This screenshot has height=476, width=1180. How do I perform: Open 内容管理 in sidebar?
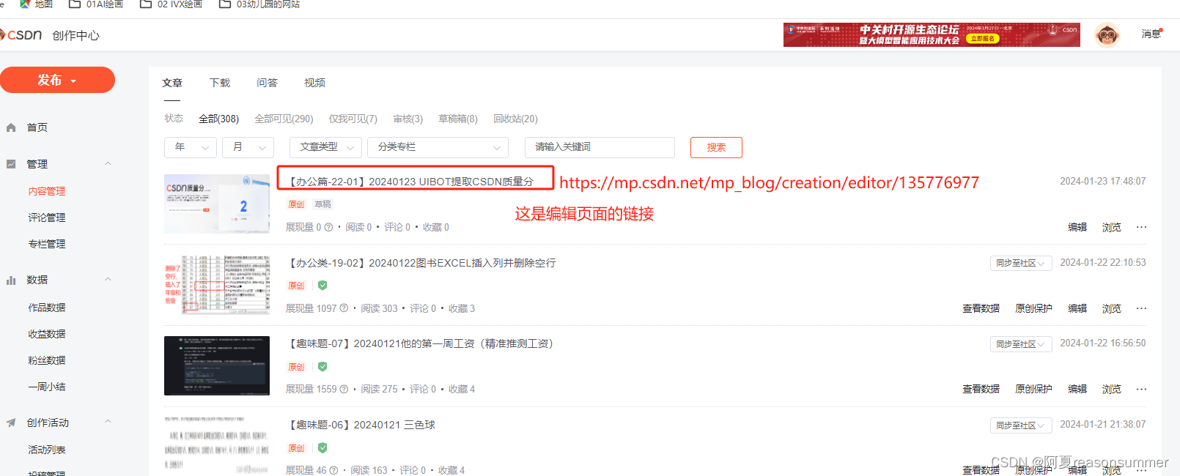[x=47, y=191]
